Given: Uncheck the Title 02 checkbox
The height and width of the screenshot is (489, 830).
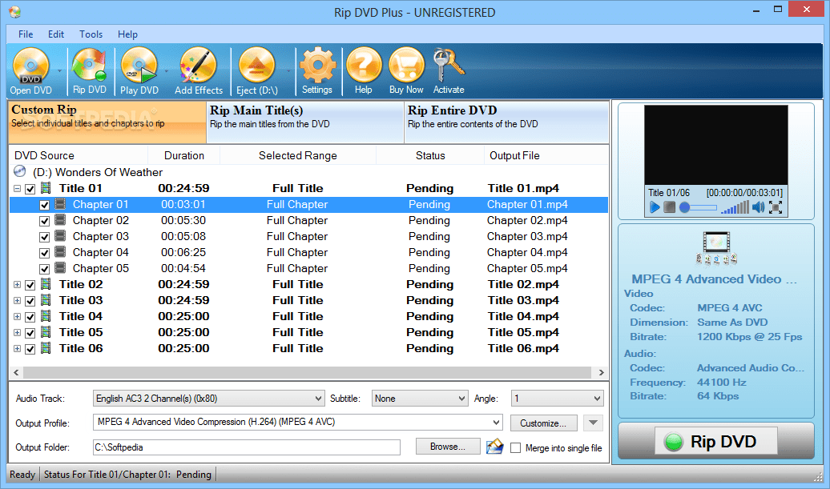Looking at the screenshot, I should tap(30, 285).
